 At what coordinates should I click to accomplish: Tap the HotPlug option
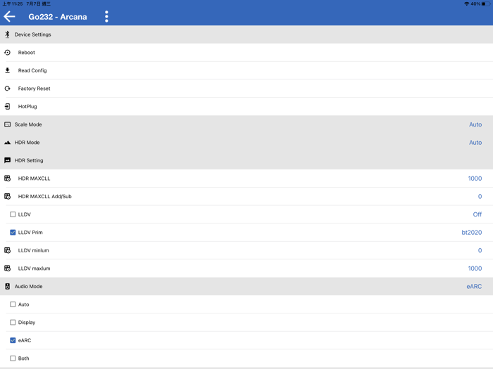click(x=246, y=106)
